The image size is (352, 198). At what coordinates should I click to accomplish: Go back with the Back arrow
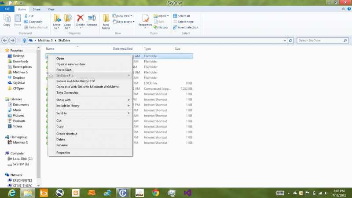[x=5, y=40]
